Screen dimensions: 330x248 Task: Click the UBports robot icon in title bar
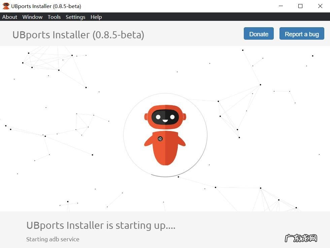(x=6, y=6)
